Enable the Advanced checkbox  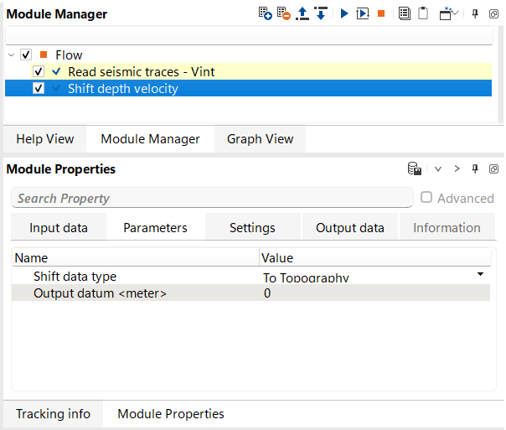426,198
